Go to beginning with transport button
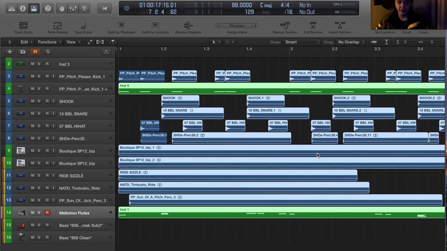The image size is (447, 251). click(x=104, y=8)
